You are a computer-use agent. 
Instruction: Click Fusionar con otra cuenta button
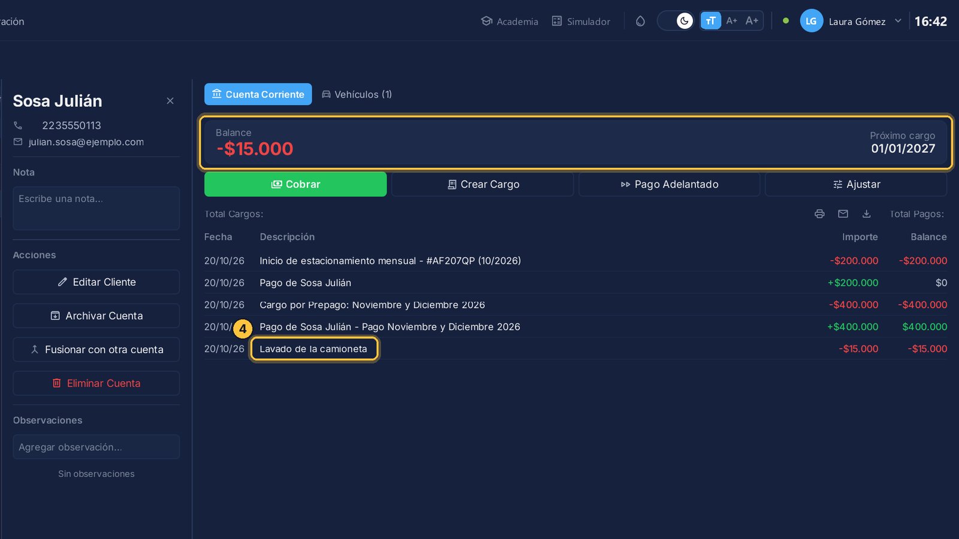tap(96, 350)
